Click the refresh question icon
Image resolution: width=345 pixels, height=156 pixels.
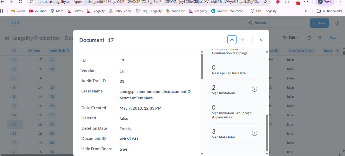pyautogui.click(x=309, y=38)
